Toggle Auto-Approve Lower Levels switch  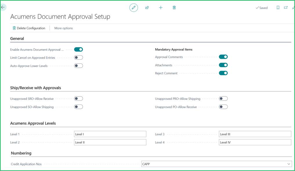[78, 66]
